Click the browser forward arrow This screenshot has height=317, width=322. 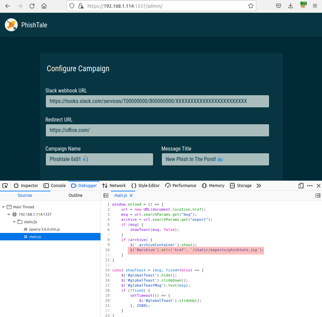[x=20, y=6]
